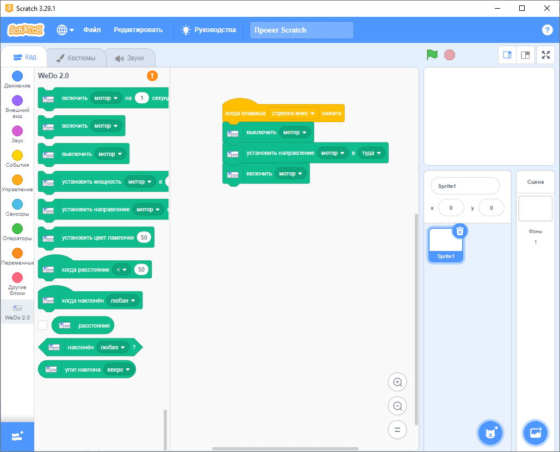Click the choose a sprite button
Screen dimensions: 560x452
click(490, 433)
